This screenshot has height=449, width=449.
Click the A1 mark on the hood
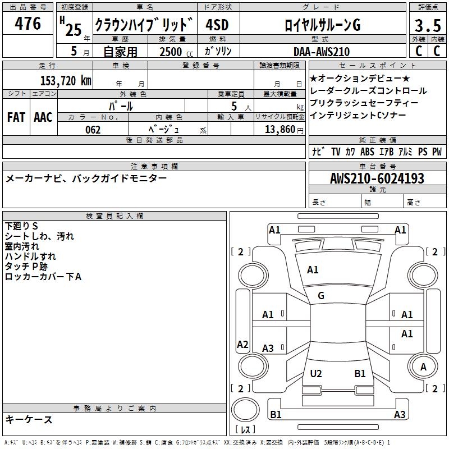click(313, 270)
